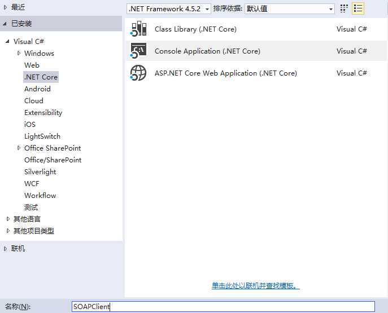
Task: Open the 单击此处以联机并查找模板 link
Action: (256, 286)
